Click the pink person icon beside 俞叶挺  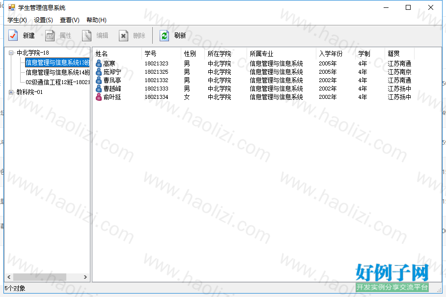click(99, 97)
